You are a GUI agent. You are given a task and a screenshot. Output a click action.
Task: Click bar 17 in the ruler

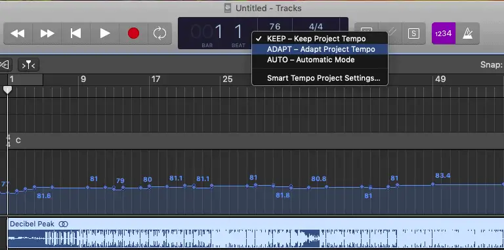156,79
